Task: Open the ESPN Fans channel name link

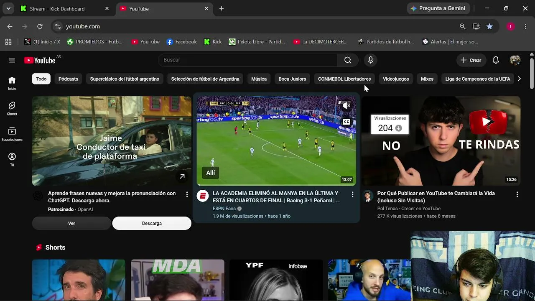Action: coord(224,209)
